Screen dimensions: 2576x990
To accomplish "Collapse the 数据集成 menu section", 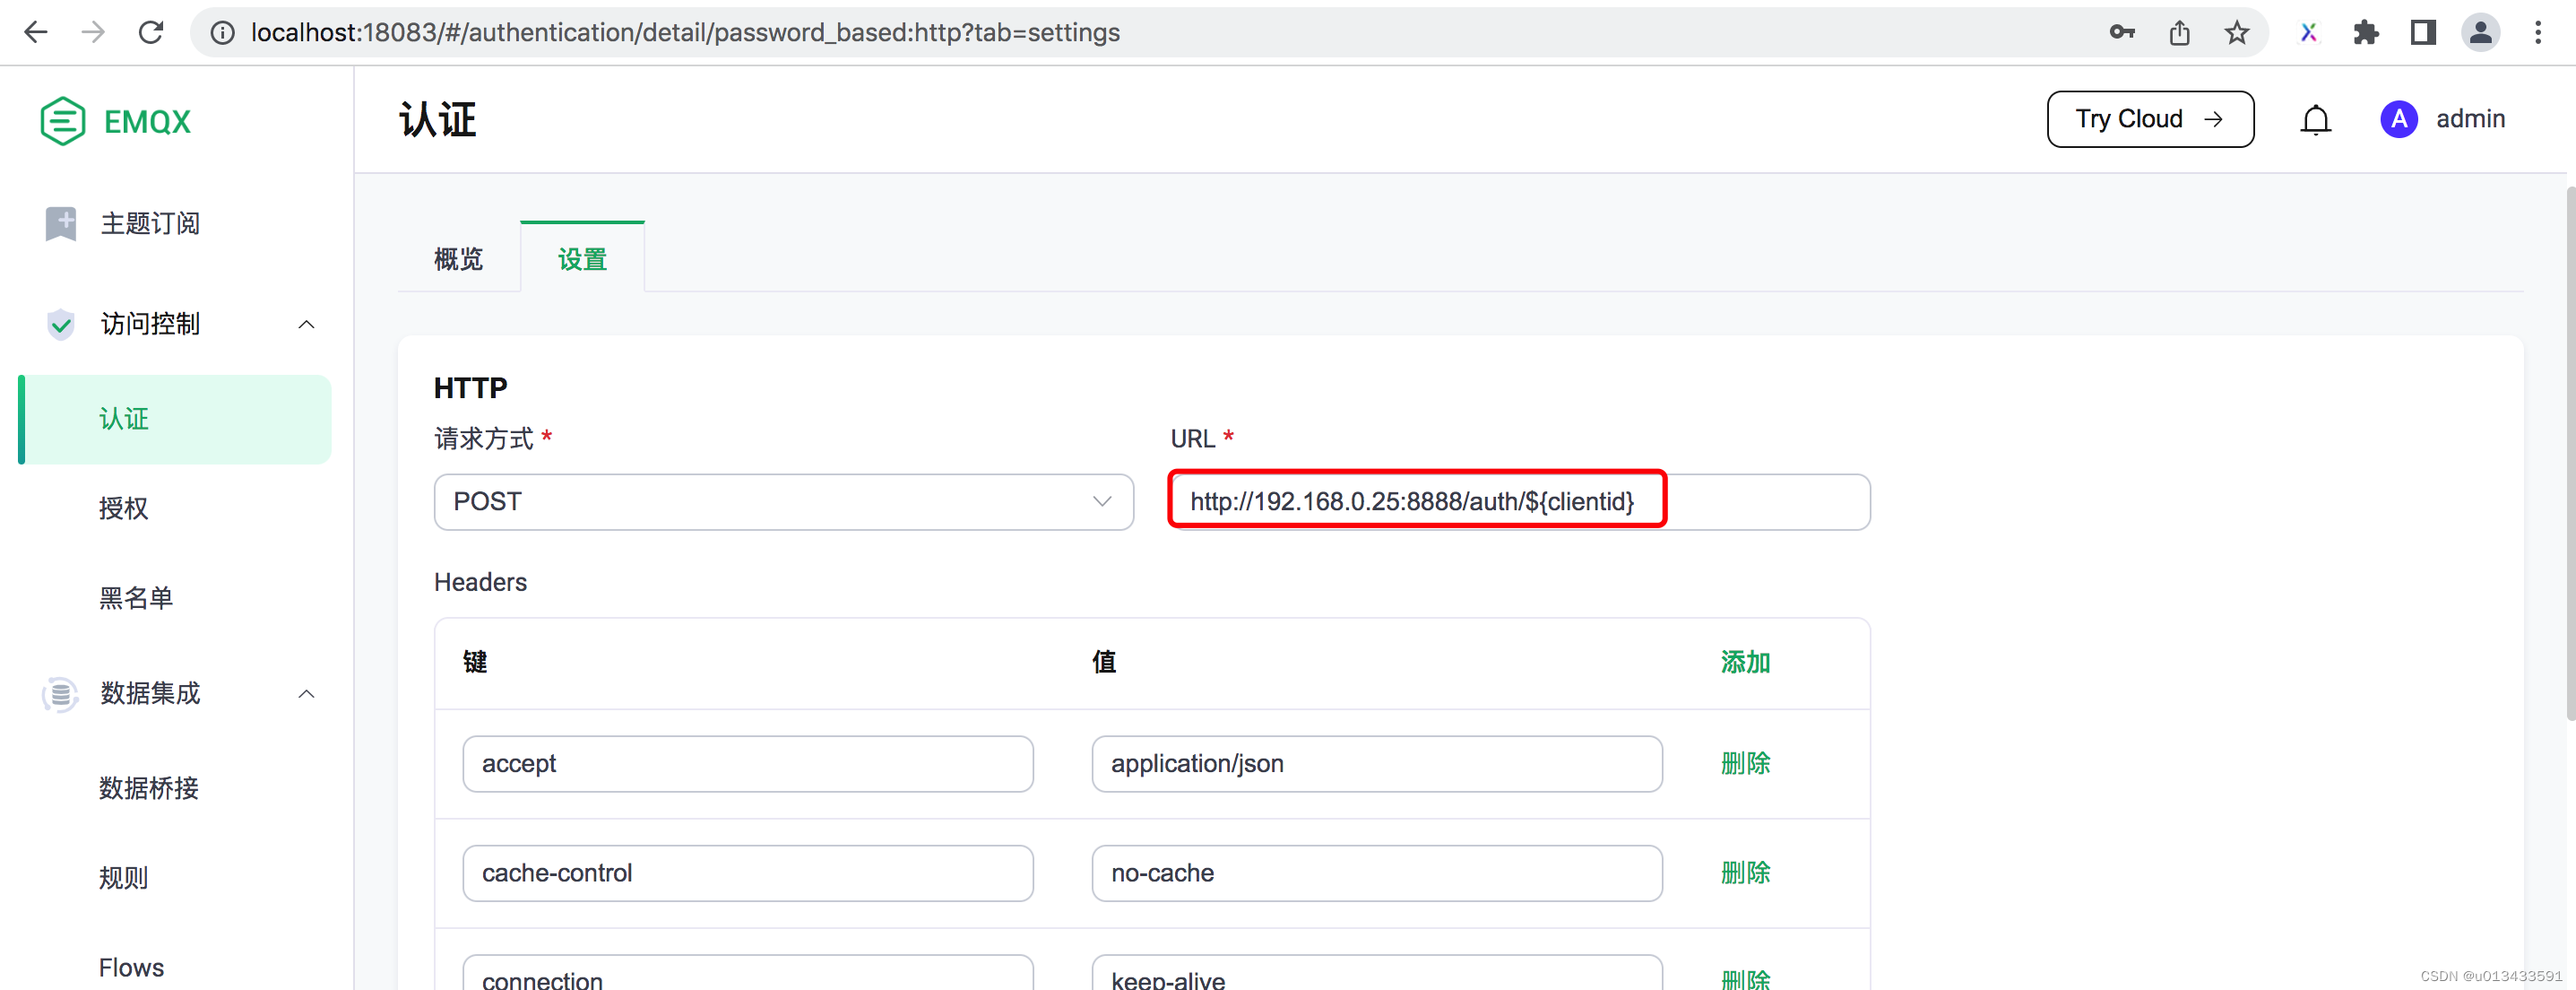I will [x=306, y=693].
